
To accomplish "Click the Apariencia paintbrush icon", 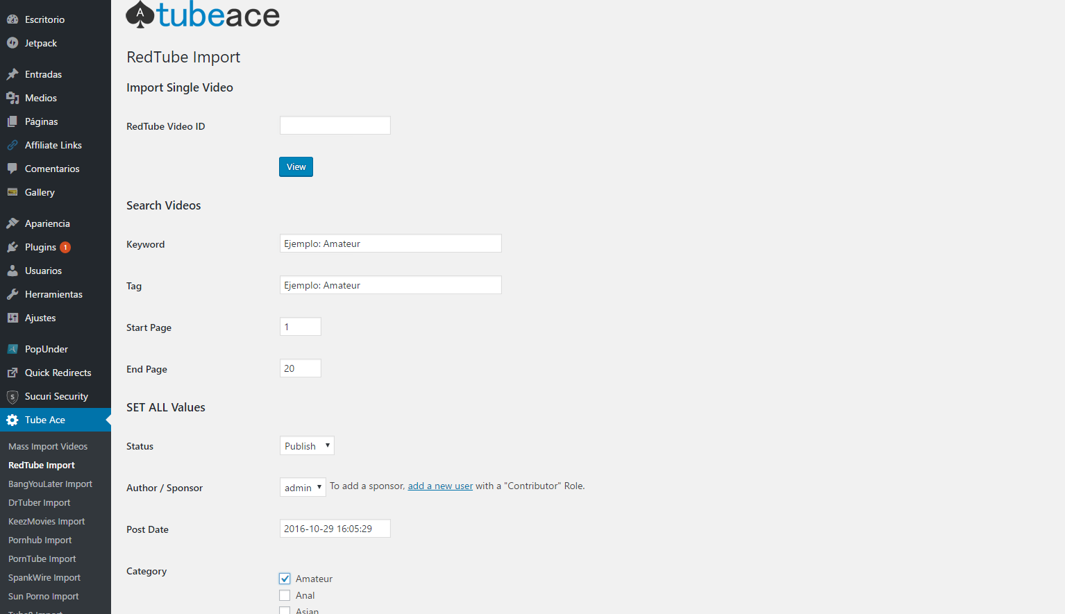I will [12, 223].
